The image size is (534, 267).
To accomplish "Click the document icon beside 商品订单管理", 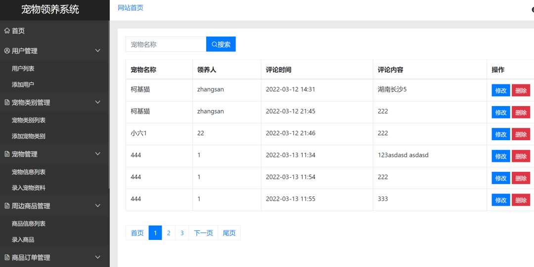I will tap(7, 258).
